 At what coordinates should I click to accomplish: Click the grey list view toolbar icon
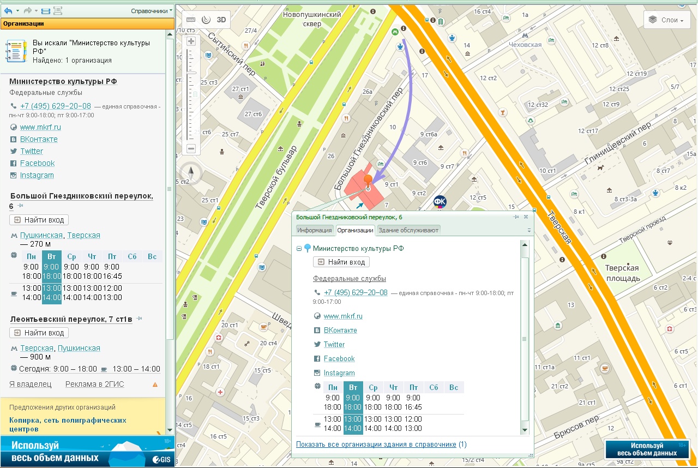pyautogui.click(x=58, y=11)
